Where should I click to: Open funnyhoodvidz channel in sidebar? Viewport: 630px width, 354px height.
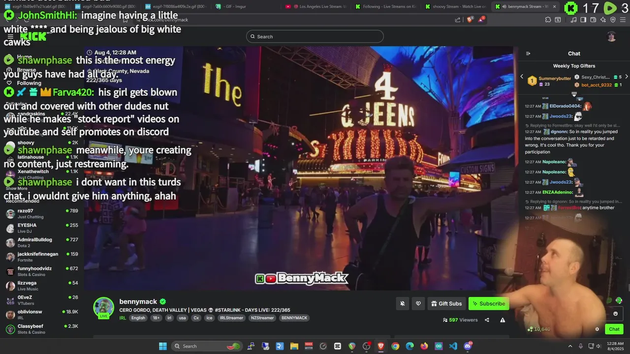(42, 271)
